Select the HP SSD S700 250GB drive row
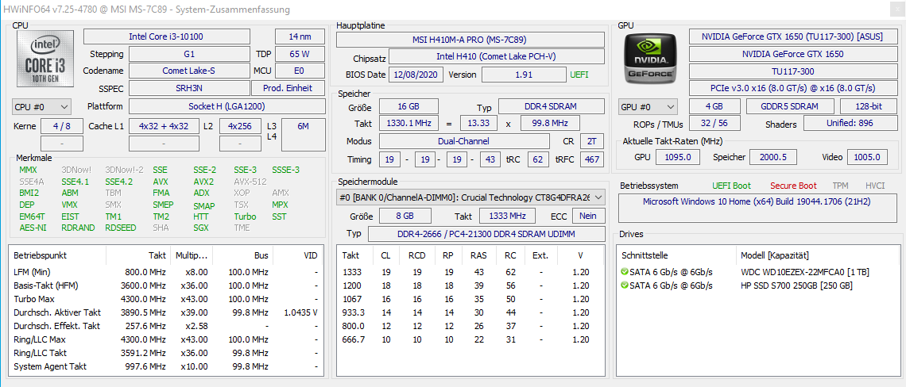 pos(757,285)
